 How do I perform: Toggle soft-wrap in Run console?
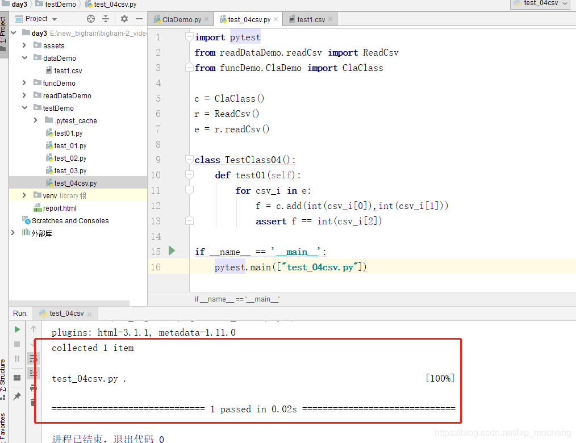[34, 358]
